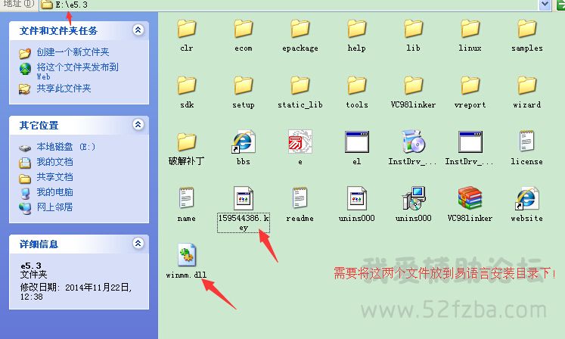Select the bbs internet shortcut
The image size is (565, 339).
tap(244, 142)
